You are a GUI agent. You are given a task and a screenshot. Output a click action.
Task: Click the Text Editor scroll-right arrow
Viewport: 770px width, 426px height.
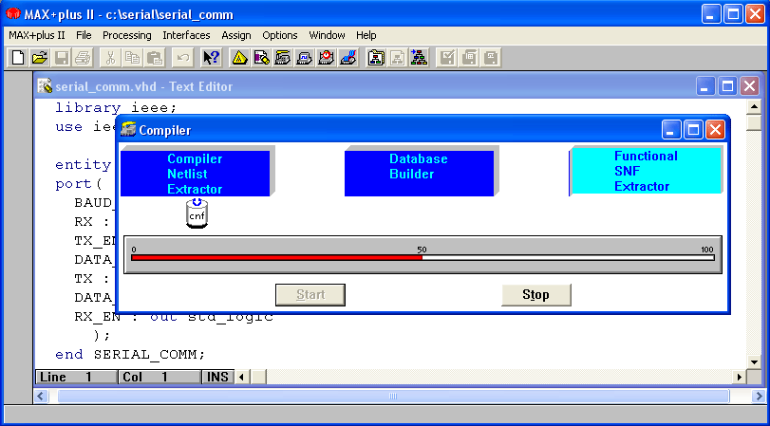tap(740, 377)
